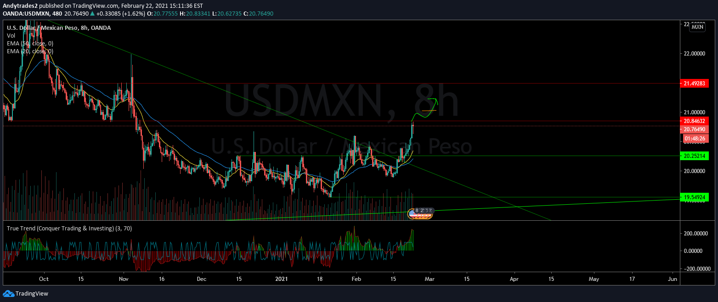Click the Dec date on the time axis

point(203,279)
